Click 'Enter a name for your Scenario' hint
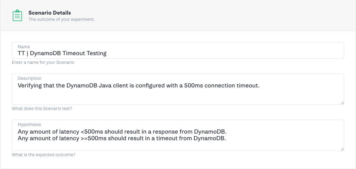This screenshot has width=356, height=169. (43, 62)
